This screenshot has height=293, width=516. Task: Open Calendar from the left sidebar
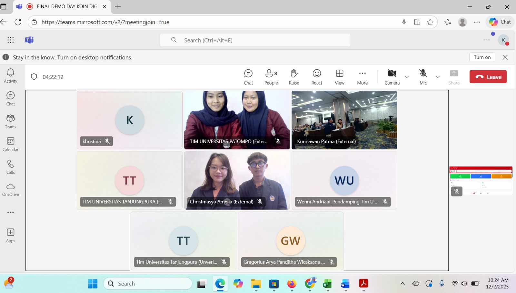tap(11, 144)
